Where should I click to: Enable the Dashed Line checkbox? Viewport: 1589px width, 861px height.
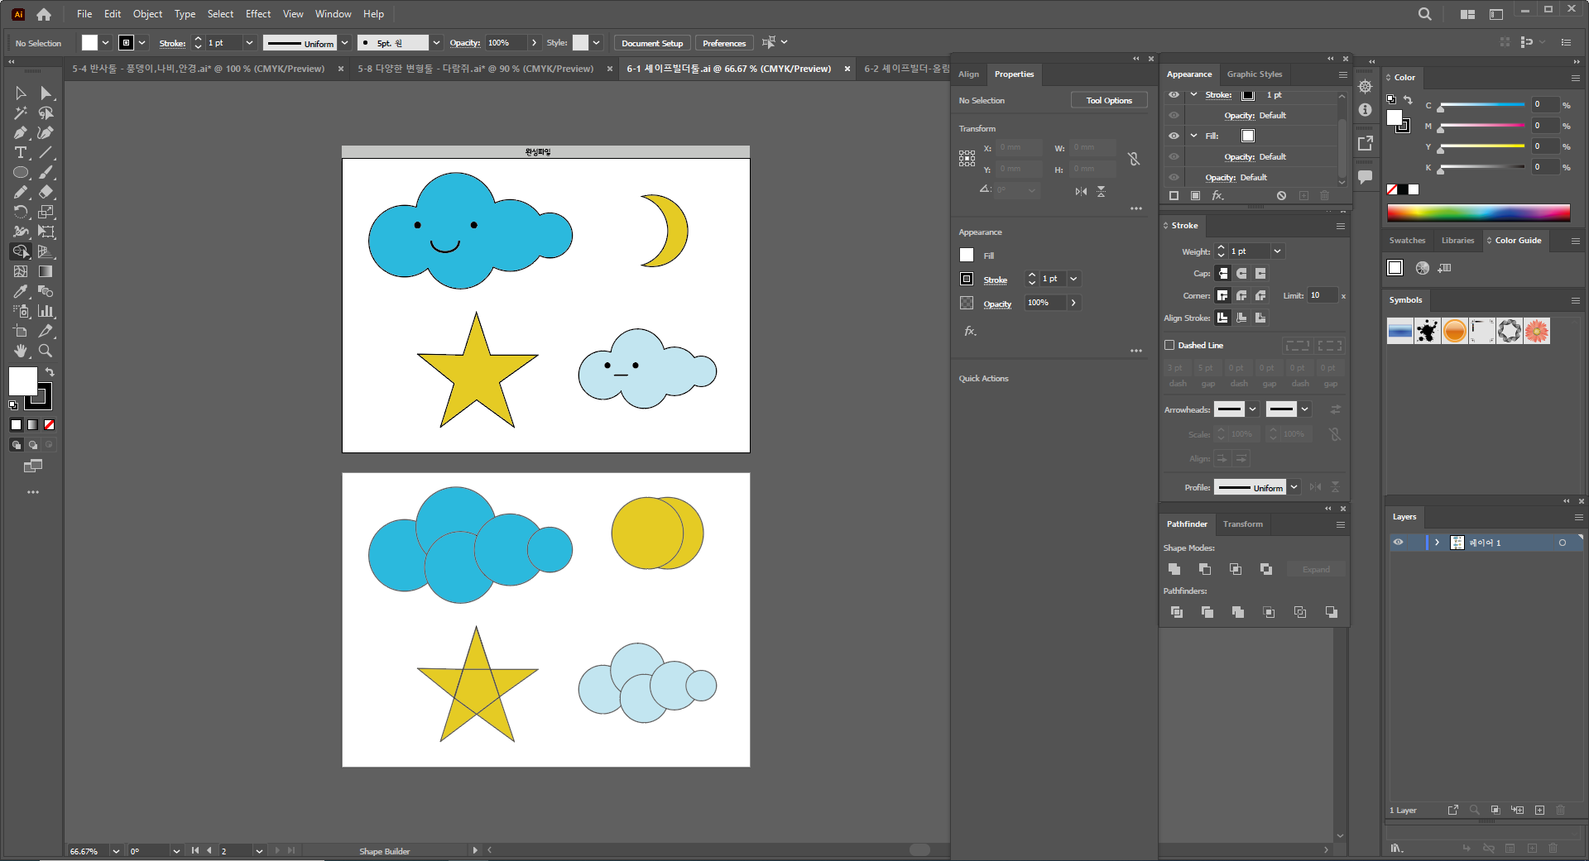[x=1169, y=346]
